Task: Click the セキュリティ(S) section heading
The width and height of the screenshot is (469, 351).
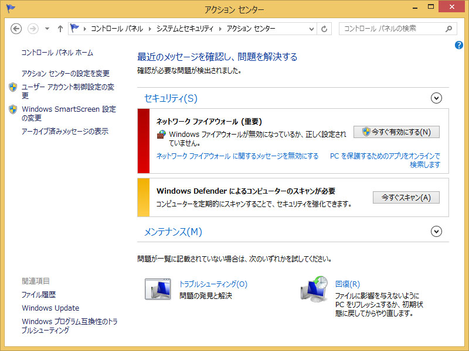Action: point(171,98)
